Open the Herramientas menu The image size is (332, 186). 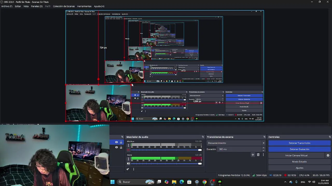[84, 6]
